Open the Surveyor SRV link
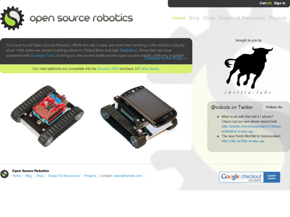The width and height of the screenshot is (290, 217). click(x=108, y=69)
